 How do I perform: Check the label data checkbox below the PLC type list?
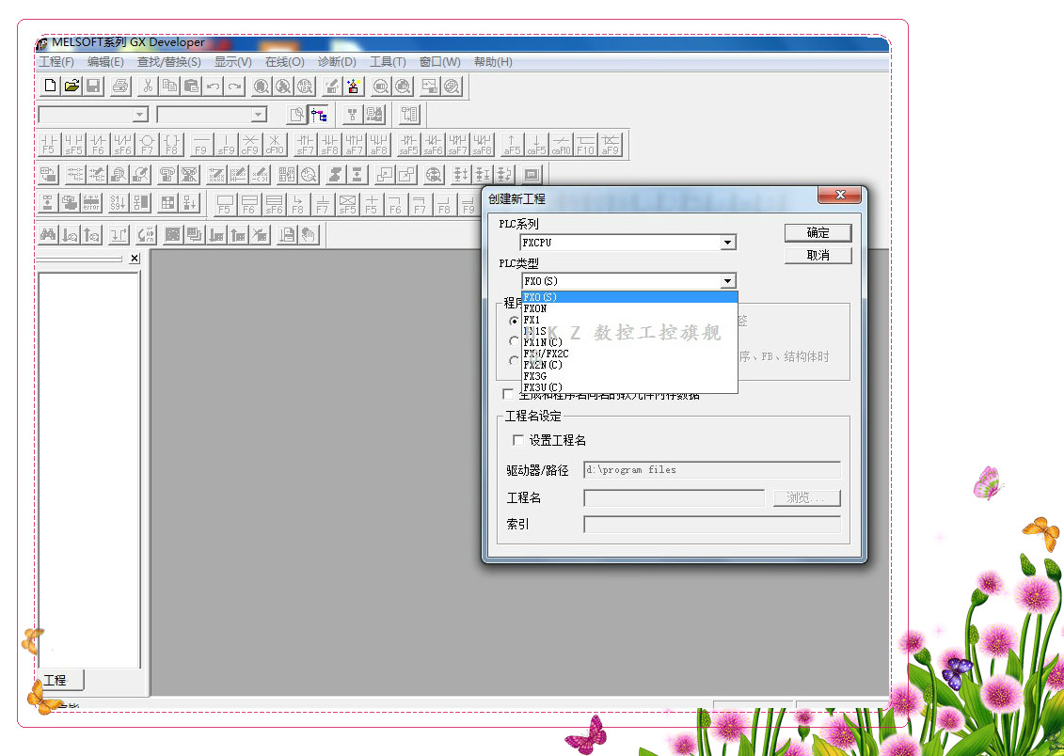coord(508,394)
